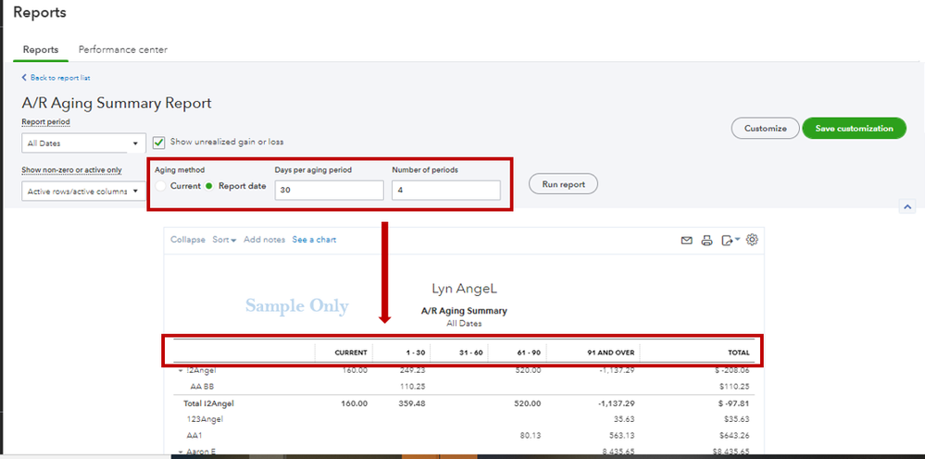Click the Run report button
Viewport: 925px width, 459px height.
click(563, 184)
